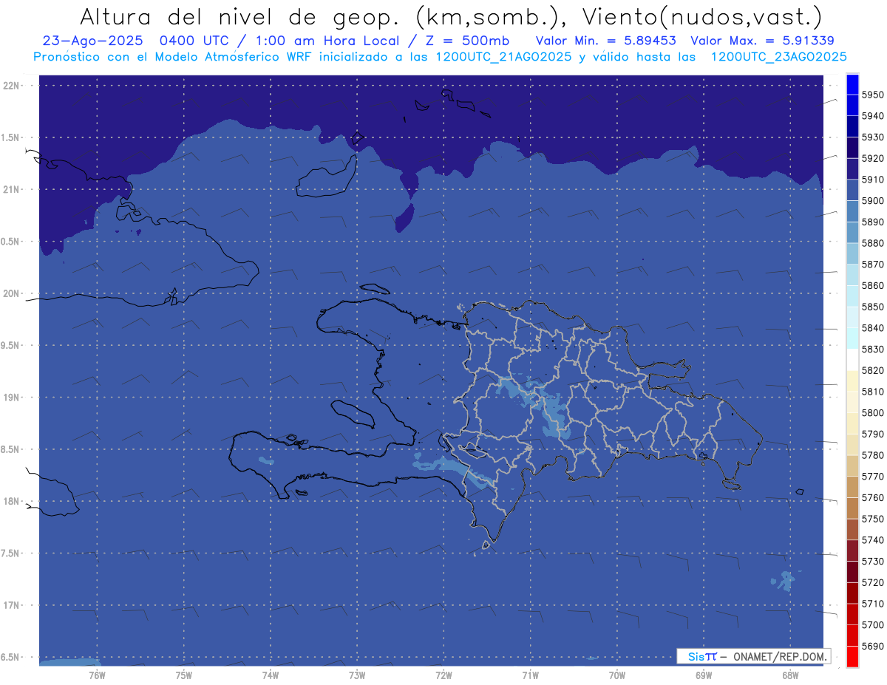This screenshot has height=685, width=887.
Task: Click the 'Z = 500mb' level text
Action: (464, 41)
